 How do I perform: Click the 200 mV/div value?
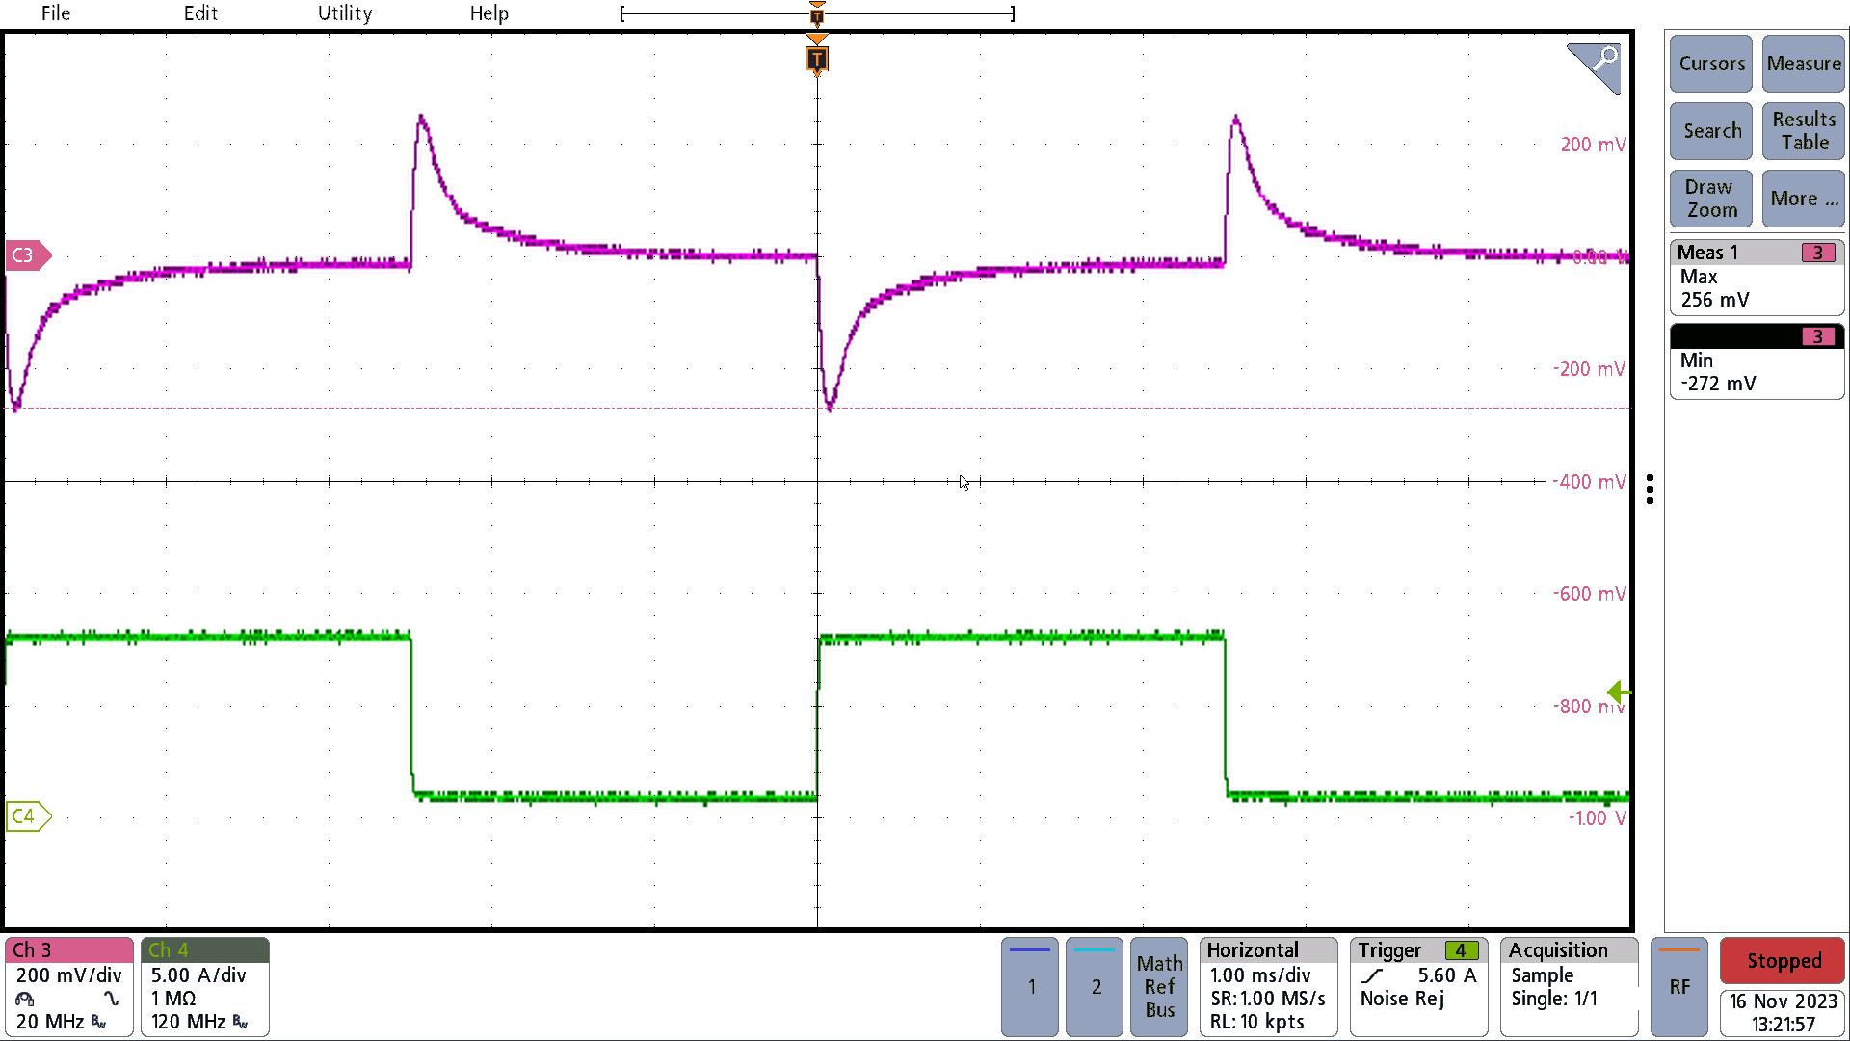tap(68, 975)
